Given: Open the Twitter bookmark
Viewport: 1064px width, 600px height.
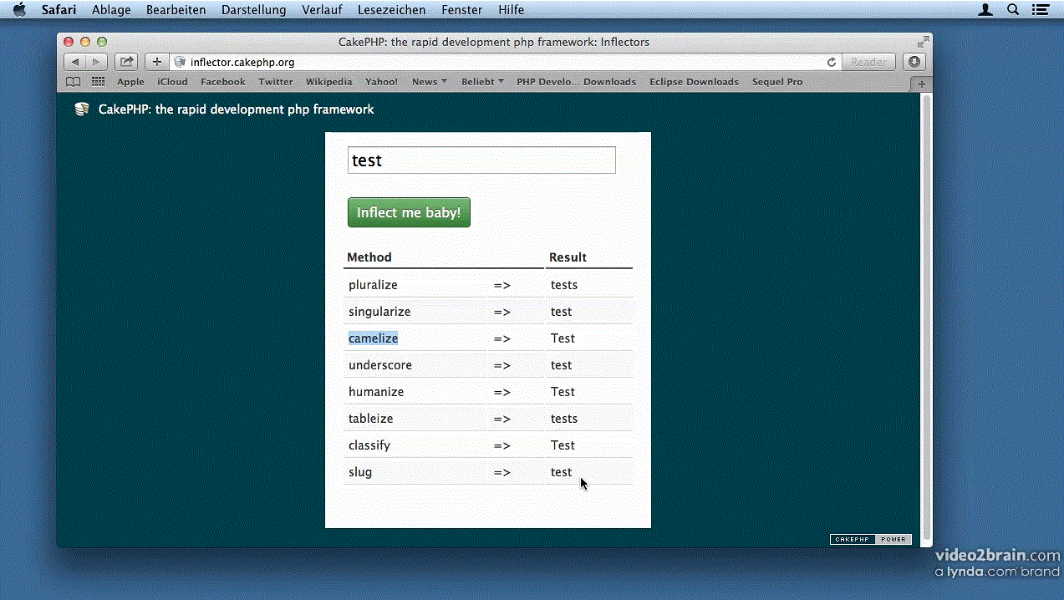Looking at the screenshot, I should pos(276,82).
